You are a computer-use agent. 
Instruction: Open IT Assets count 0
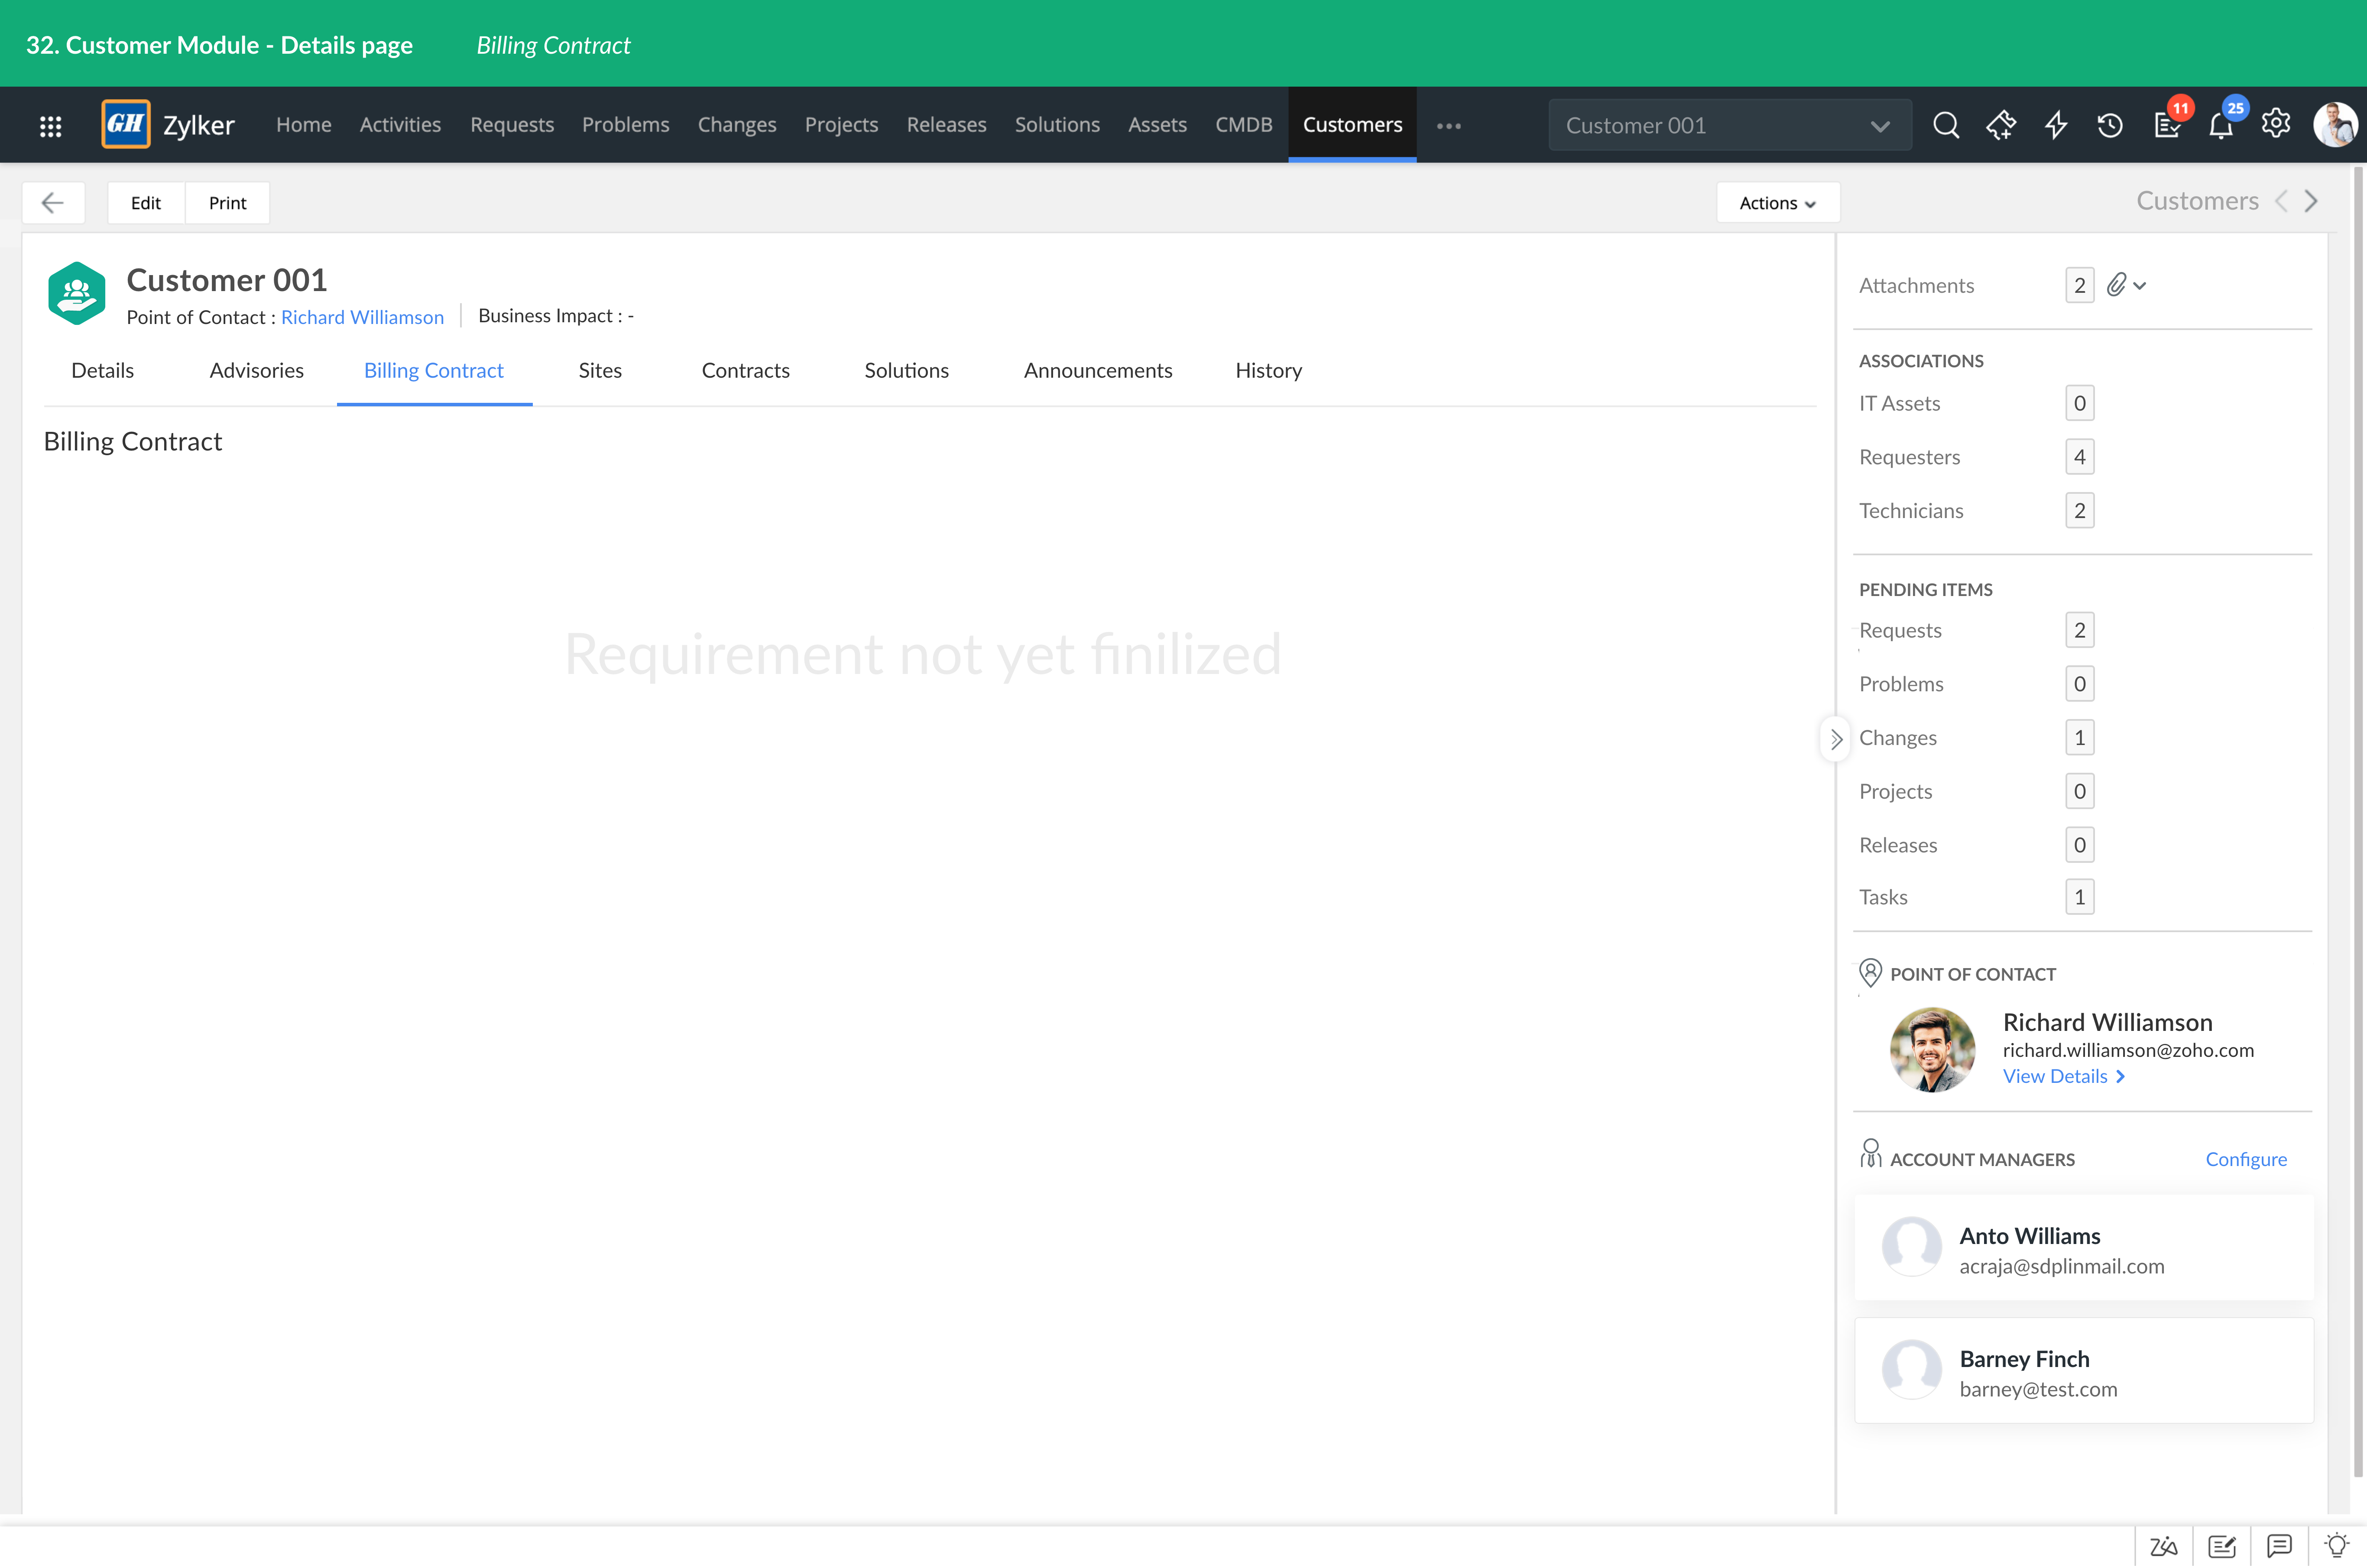click(2079, 404)
